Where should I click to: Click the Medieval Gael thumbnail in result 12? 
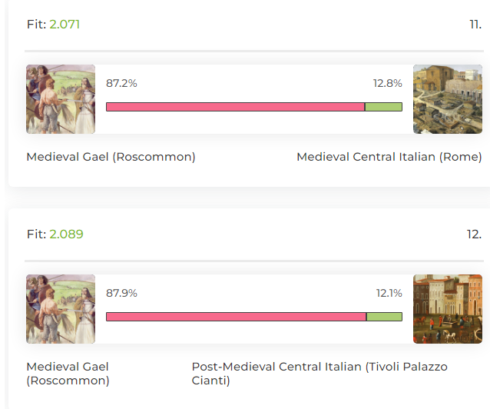tap(61, 309)
